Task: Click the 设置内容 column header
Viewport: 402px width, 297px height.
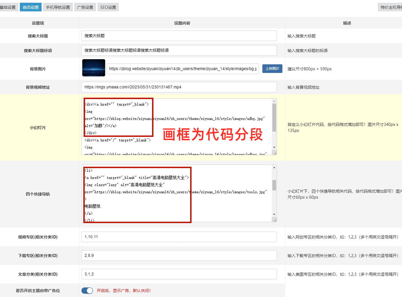Action: click(182, 23)
